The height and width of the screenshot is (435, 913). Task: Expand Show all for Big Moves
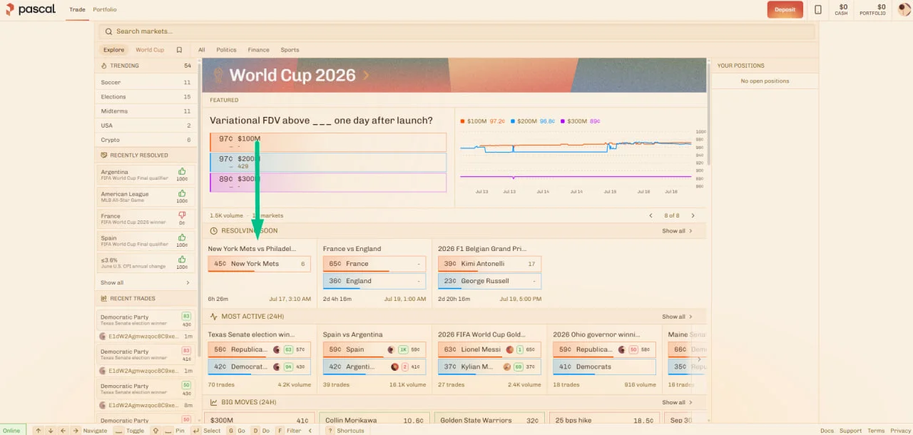click(677, 402)
